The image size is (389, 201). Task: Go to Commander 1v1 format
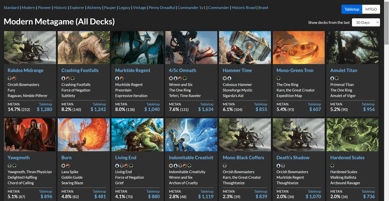(192, 7)
